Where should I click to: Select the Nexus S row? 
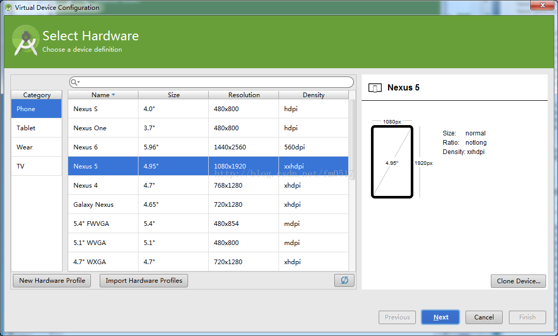tap(208, 109)
